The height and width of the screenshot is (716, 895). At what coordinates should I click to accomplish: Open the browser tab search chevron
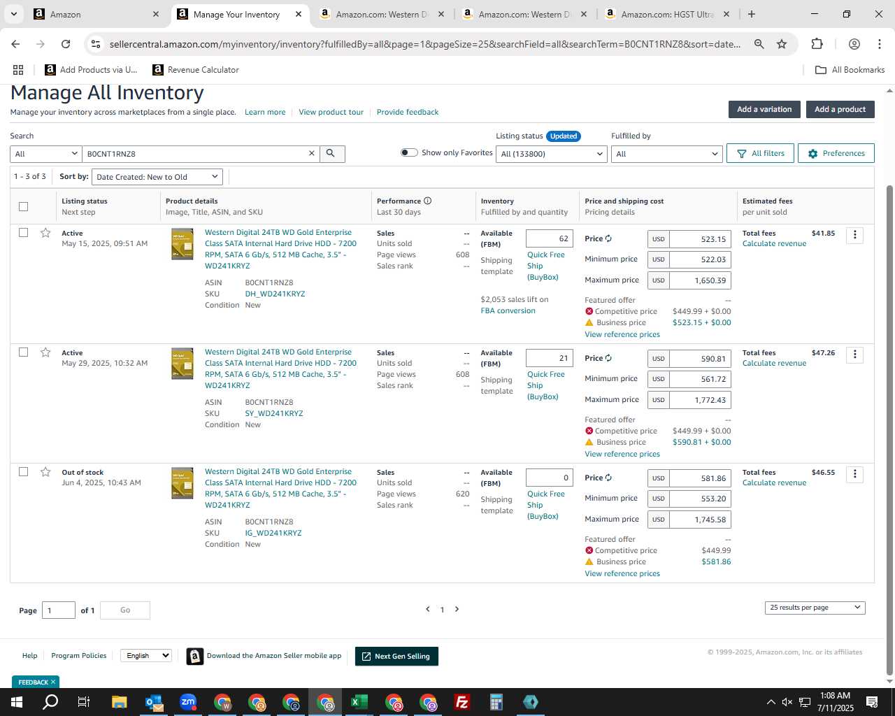(x=14, y=14)
